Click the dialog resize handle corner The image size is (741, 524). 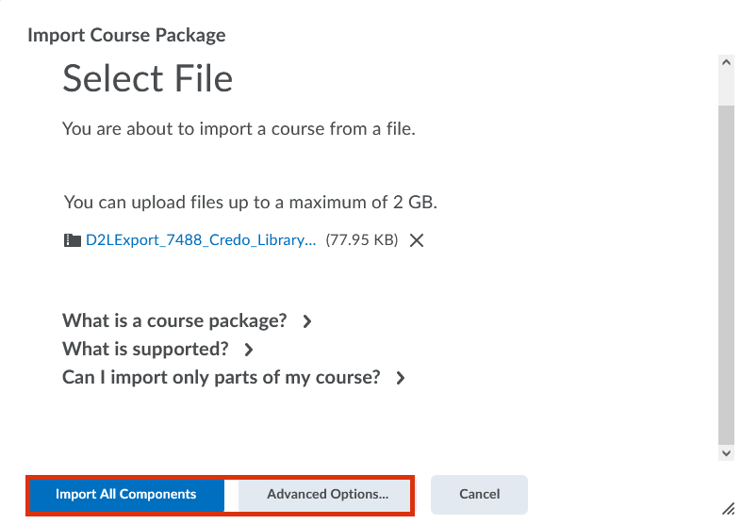coord(728,508)
